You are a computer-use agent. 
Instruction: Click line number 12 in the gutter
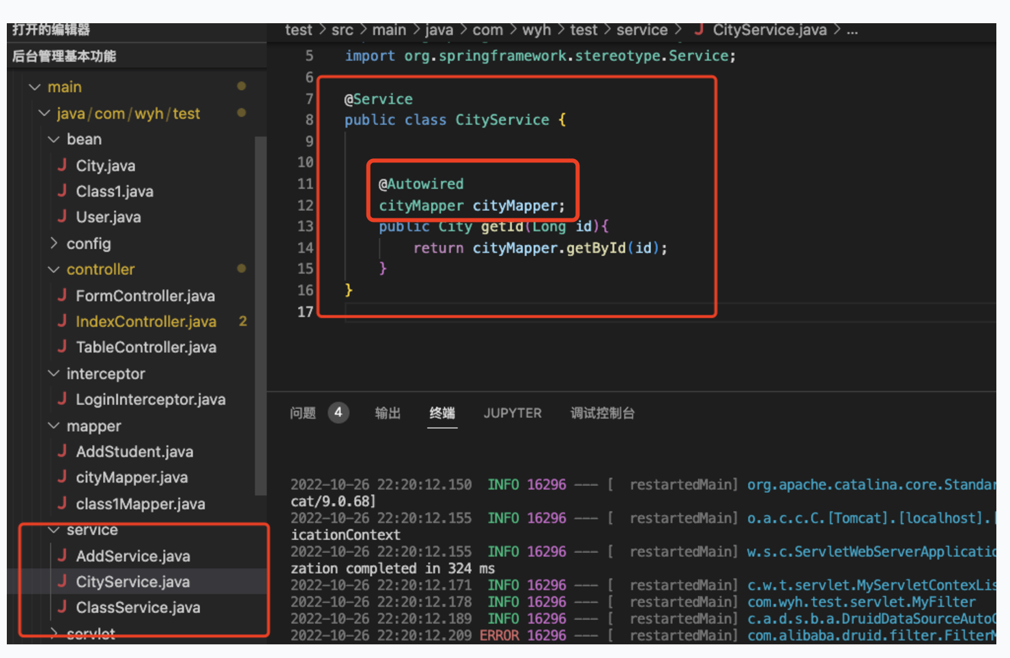305,205
